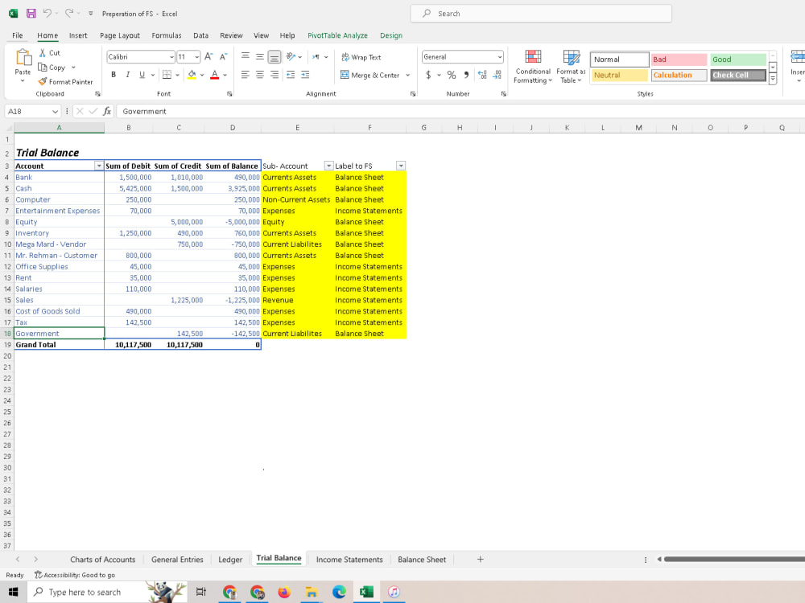Viewport: 805px width, 603px height.
Task: Click Center alignment icon
Action: [x=260, y=75]
